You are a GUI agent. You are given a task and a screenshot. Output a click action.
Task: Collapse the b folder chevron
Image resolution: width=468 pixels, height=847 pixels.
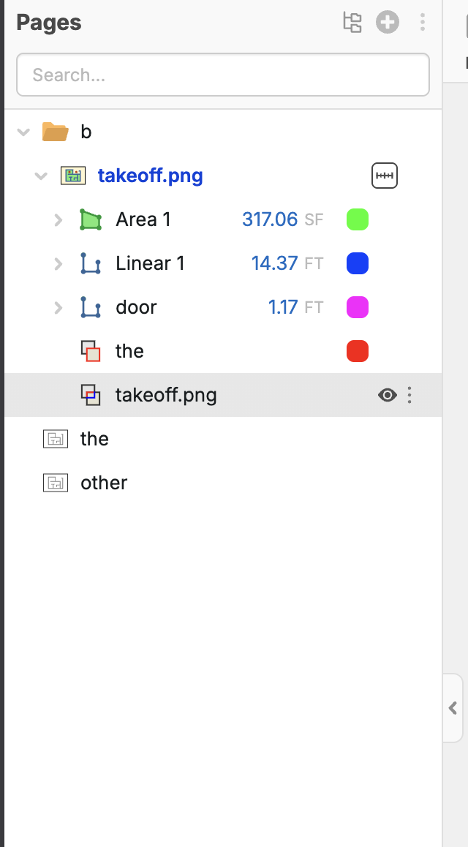pos(23,132)
